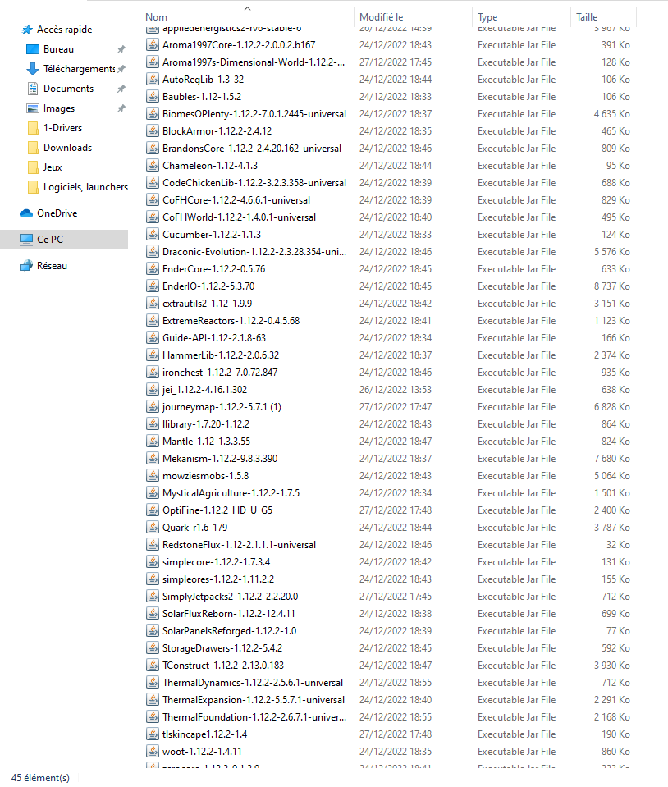Select file simpleores-1.12.2-1.11.2.2

pos(218,579)
